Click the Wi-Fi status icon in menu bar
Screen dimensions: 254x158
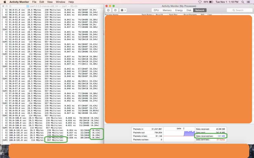(200, 2)
